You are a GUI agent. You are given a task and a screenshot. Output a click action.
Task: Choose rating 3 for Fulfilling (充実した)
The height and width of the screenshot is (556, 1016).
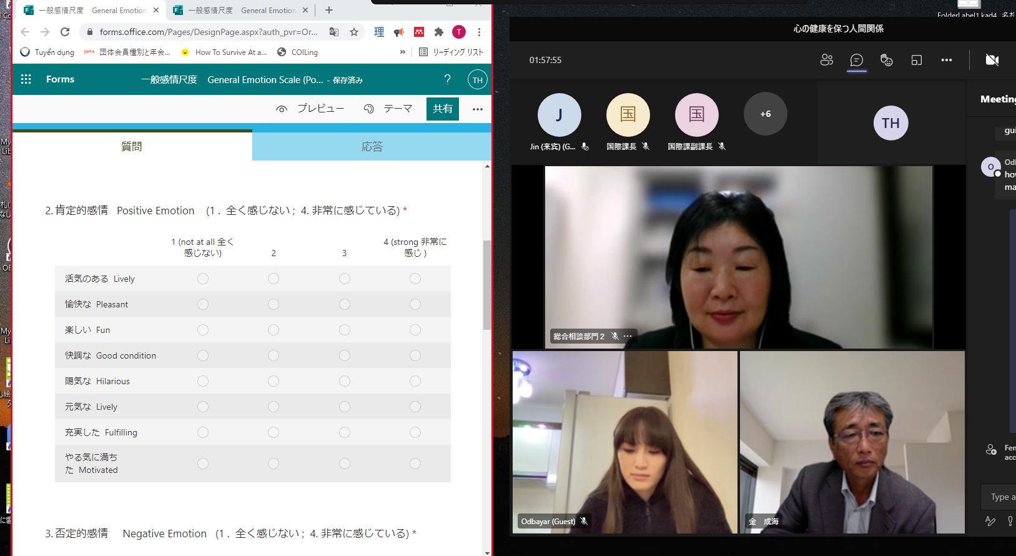click(345, 432)
